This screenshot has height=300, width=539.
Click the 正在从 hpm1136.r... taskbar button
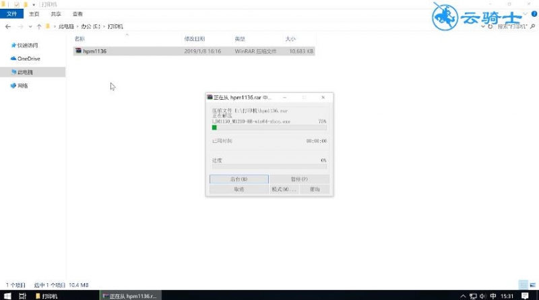click(x=130, y=296)
